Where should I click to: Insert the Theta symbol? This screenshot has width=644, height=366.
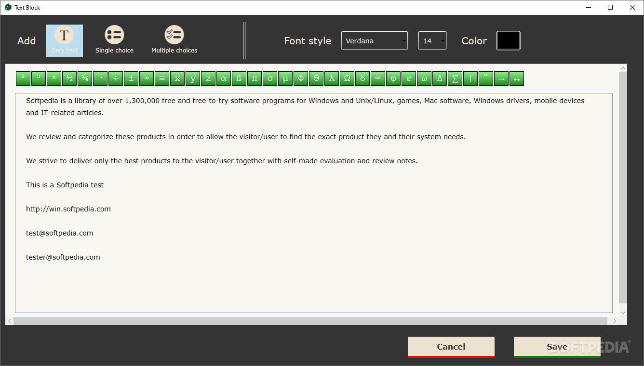pos(316,78)
